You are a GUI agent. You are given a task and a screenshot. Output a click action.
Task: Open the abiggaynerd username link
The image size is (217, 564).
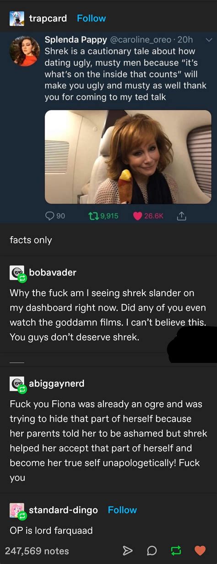[57, 383]
